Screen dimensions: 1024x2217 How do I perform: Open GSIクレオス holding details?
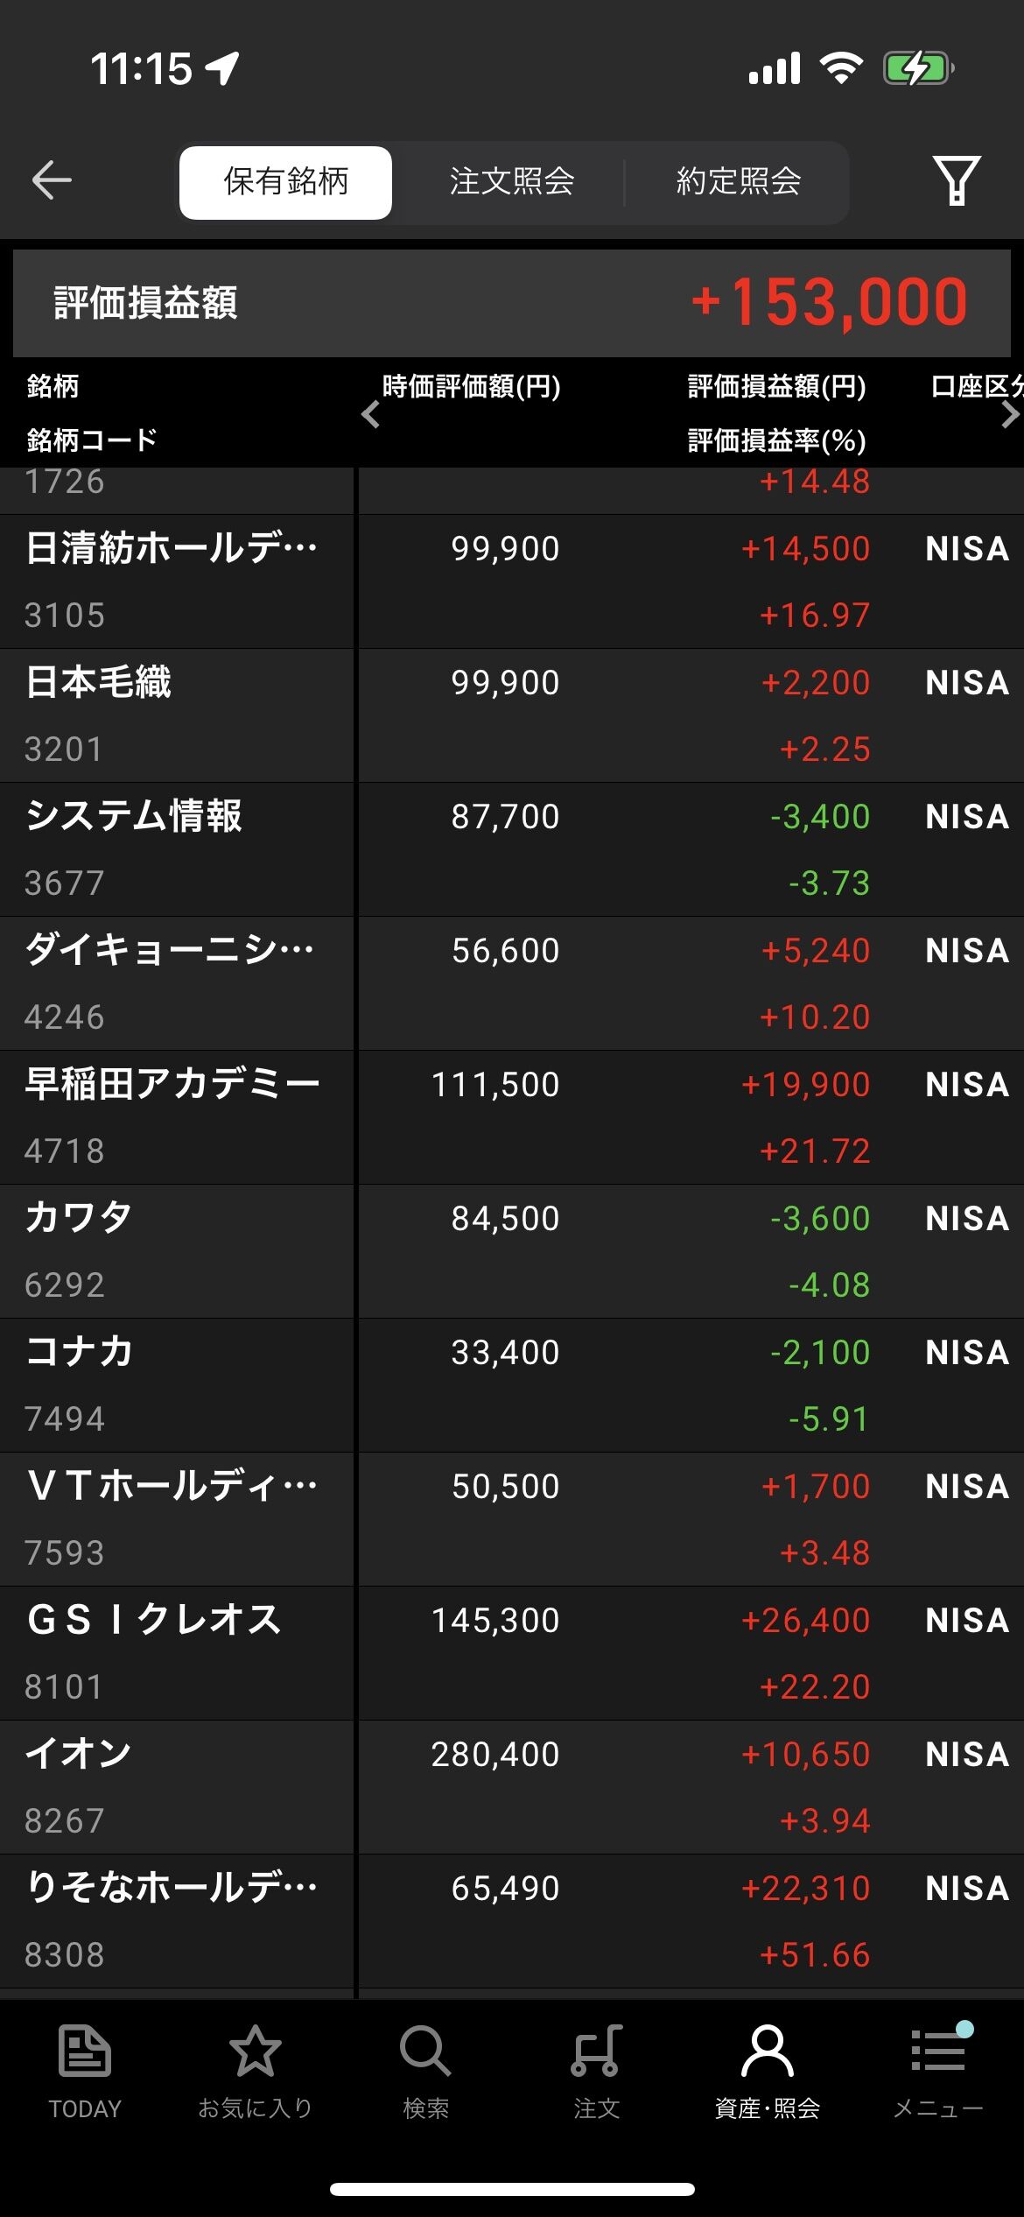click(x=512, y=1653)
